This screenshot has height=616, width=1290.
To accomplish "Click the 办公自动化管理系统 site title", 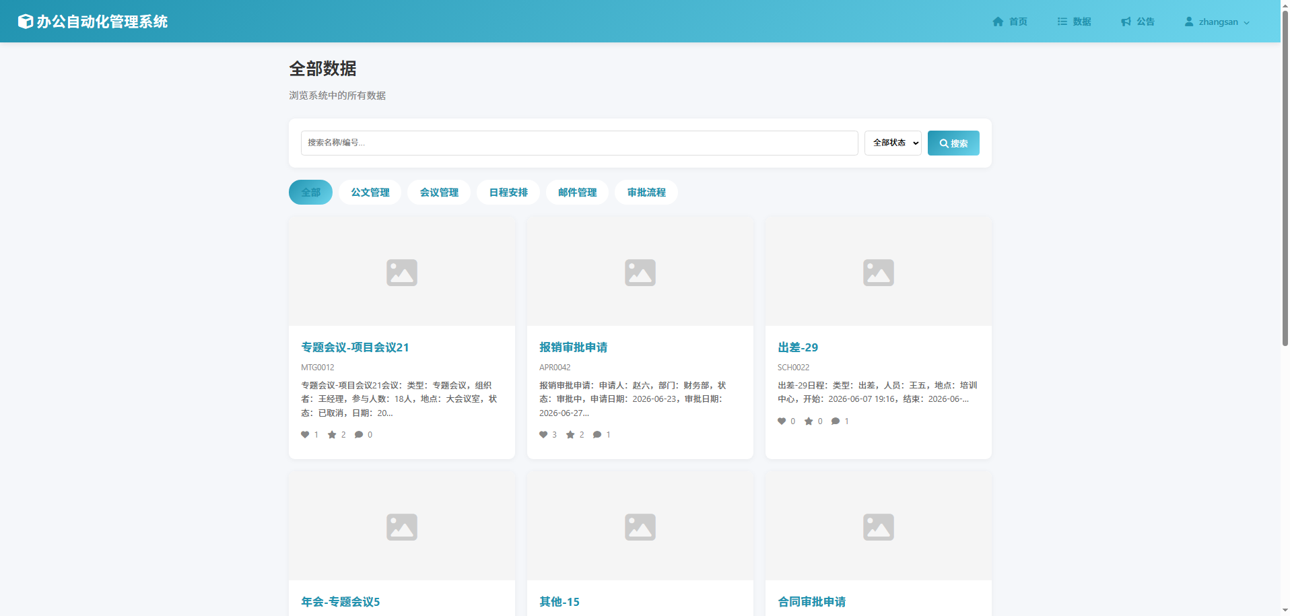I will coord(102,22).
